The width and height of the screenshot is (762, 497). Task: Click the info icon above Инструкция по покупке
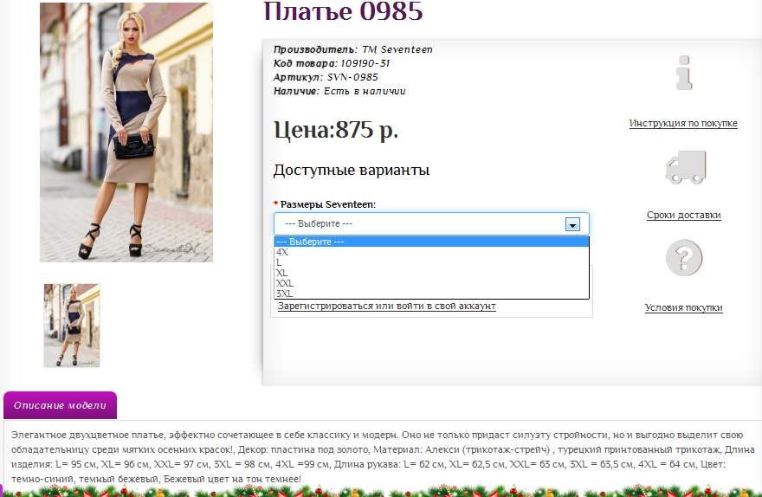684,73
